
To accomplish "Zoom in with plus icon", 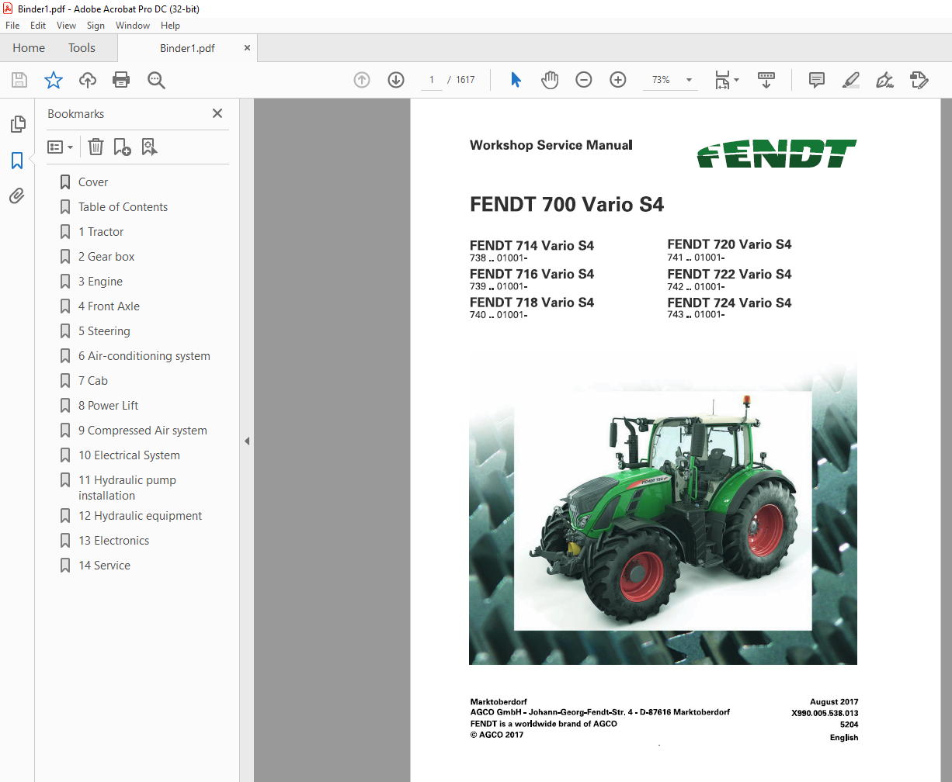I will (618, 80).
